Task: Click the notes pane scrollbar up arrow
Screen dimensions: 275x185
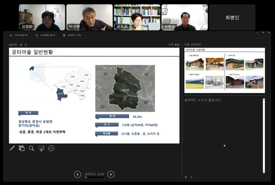Action: pyautogui.click(x=264, y=100)
